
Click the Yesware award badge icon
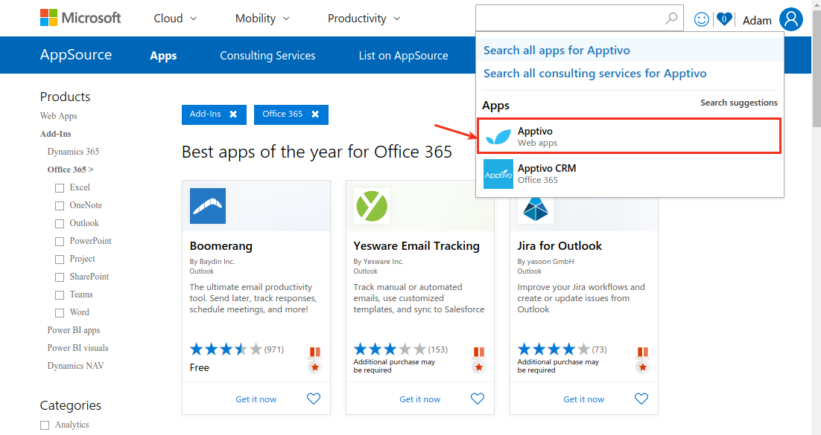pyautogui.click(x=478, y=360)
